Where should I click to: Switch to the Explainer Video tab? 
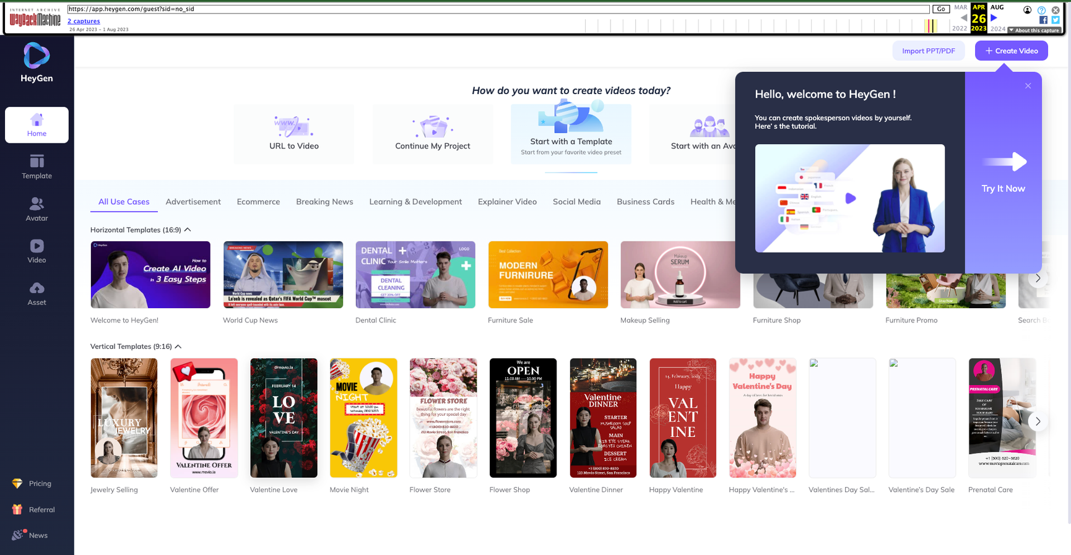click(507, 202)
